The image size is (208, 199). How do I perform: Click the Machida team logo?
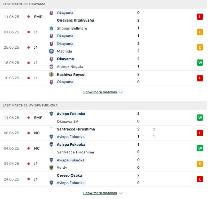point(51,51)
